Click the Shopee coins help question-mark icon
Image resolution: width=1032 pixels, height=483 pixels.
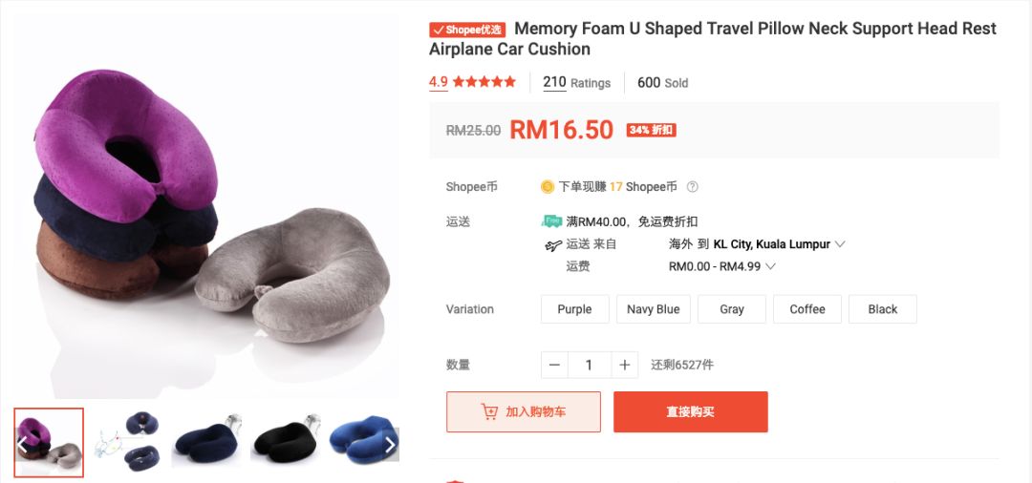[692, 187]
